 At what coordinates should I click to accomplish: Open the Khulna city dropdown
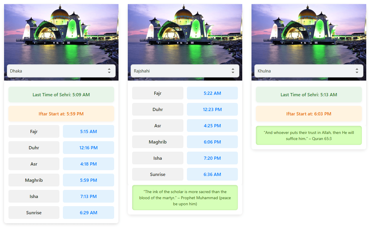309,71
